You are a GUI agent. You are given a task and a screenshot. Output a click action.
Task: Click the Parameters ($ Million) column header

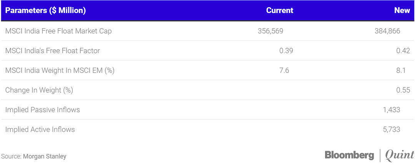click(45, 11)
